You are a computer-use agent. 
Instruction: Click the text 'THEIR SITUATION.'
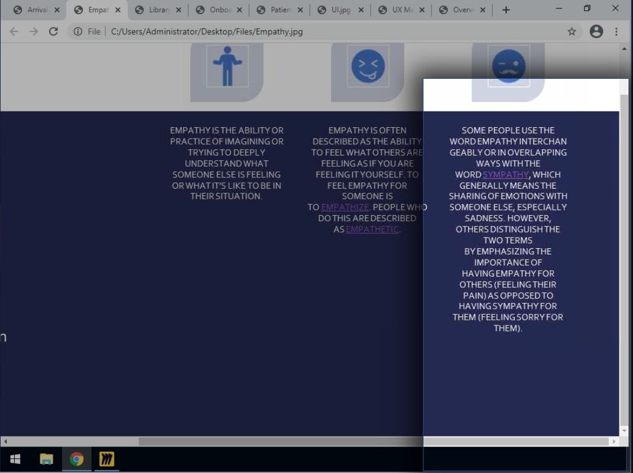coord(226,196)
